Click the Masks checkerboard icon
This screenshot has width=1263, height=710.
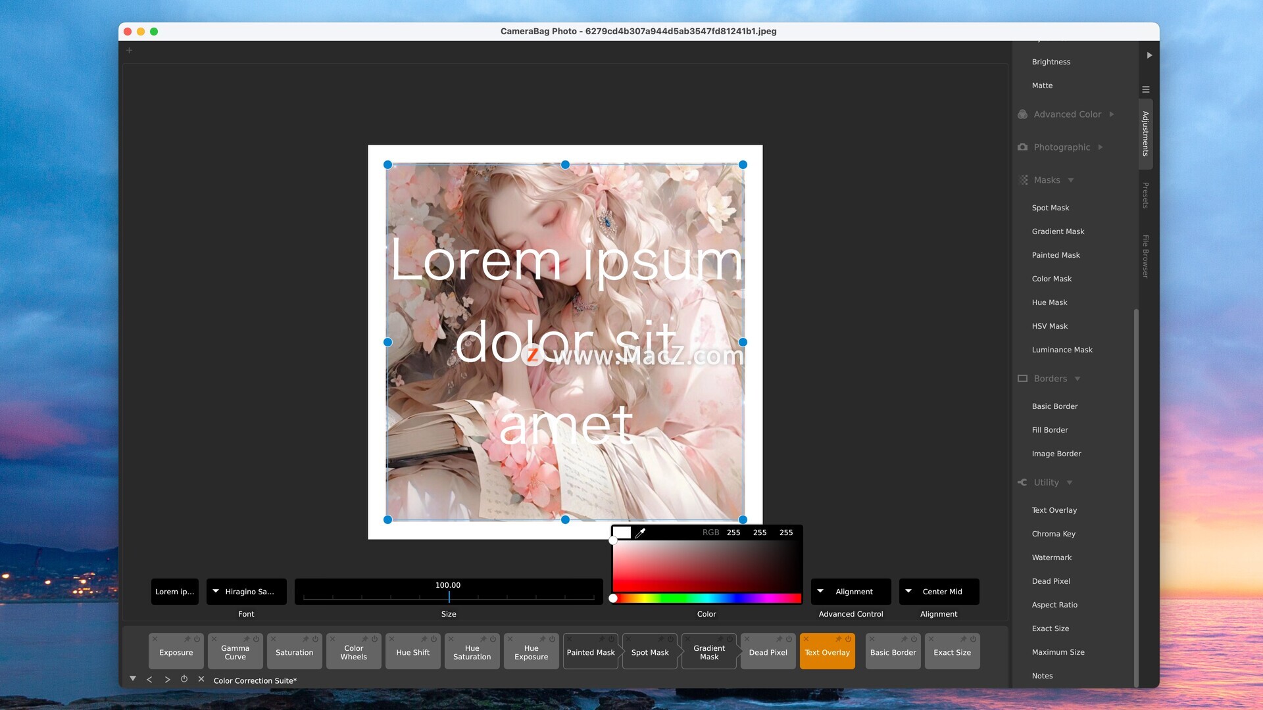(1023, 180)
